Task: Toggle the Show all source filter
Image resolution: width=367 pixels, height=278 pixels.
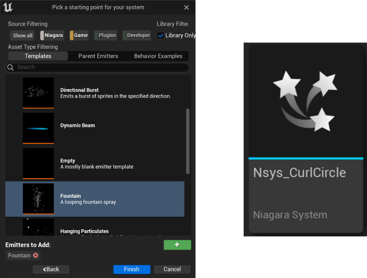Action: click(x=23, y=36)
